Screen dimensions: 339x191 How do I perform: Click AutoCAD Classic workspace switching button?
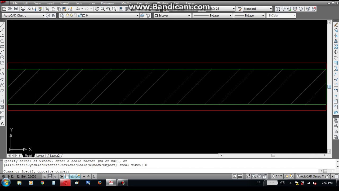tap(310, 176)
